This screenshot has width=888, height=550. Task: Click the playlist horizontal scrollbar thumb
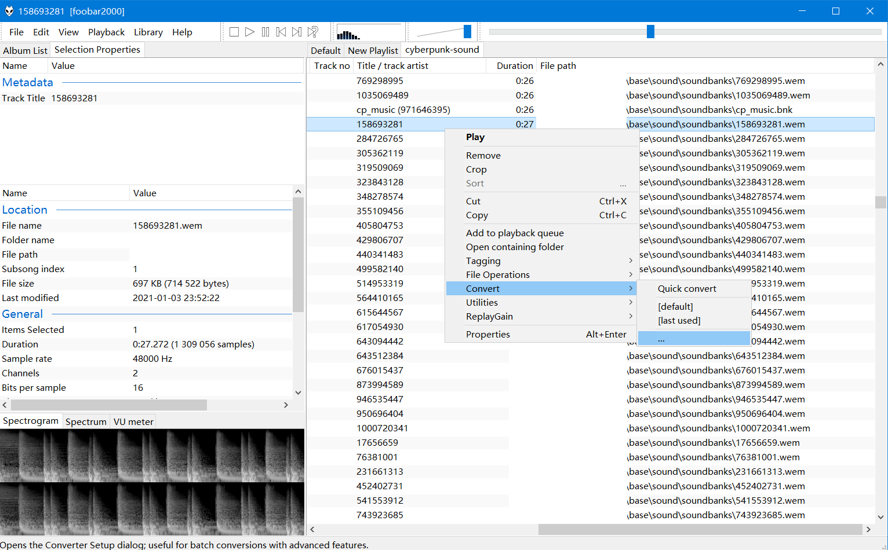tap(700, 529)
